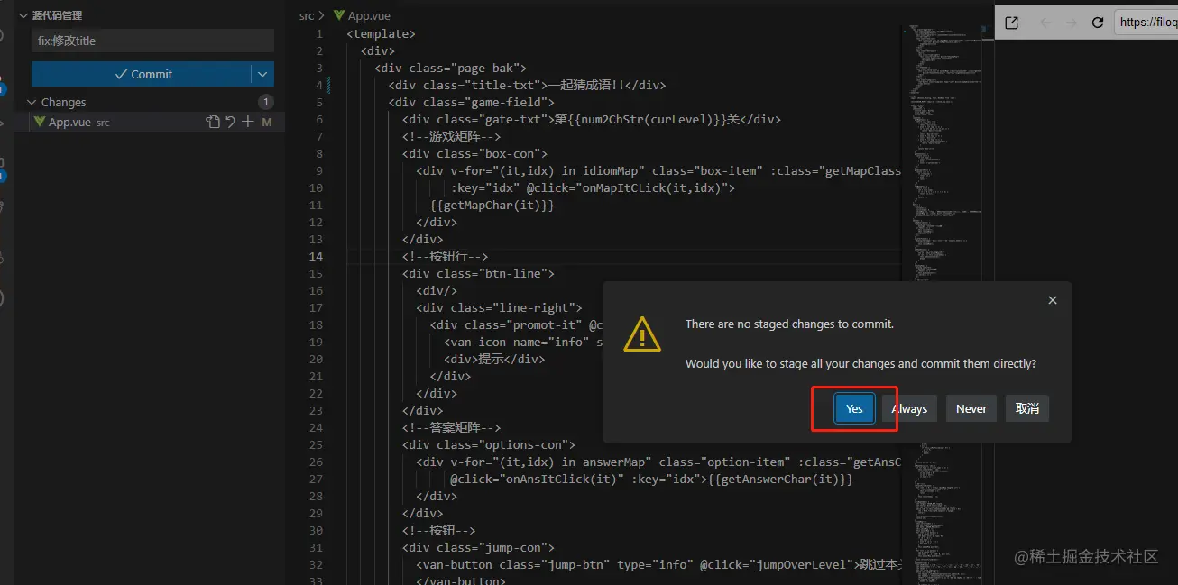
Task: Click the 'Would you like to stage' text
Action: (x=860, y=363)
